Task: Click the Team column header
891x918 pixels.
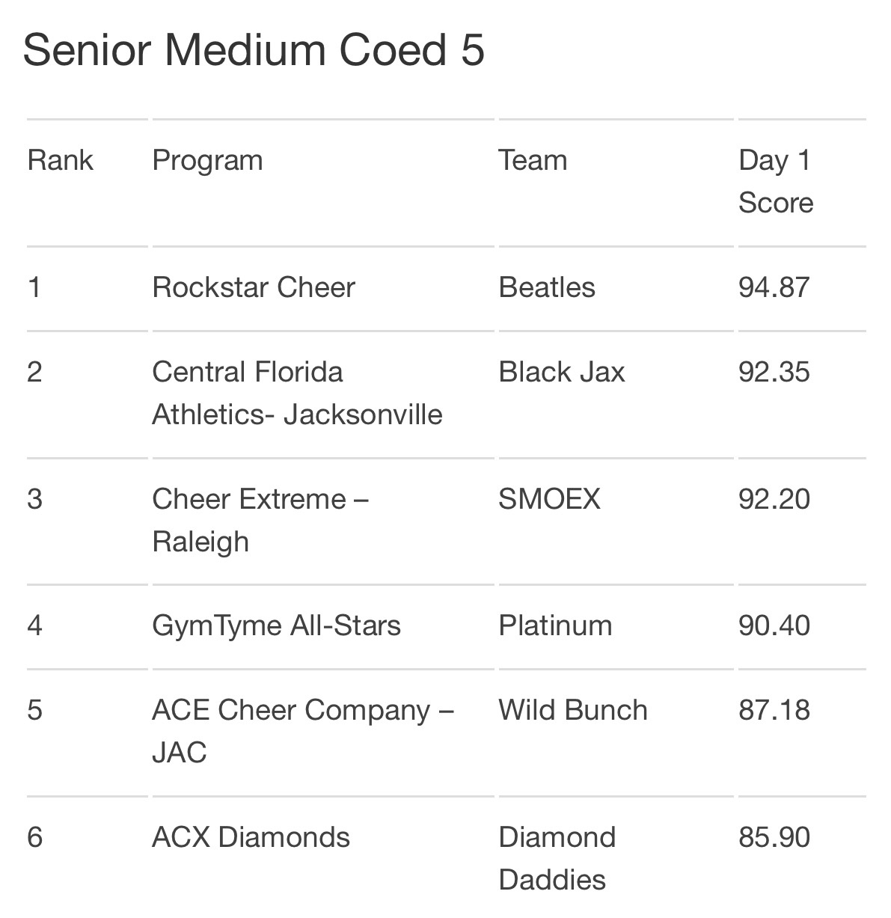Action: pyautogui.click(x=533, y=160)
